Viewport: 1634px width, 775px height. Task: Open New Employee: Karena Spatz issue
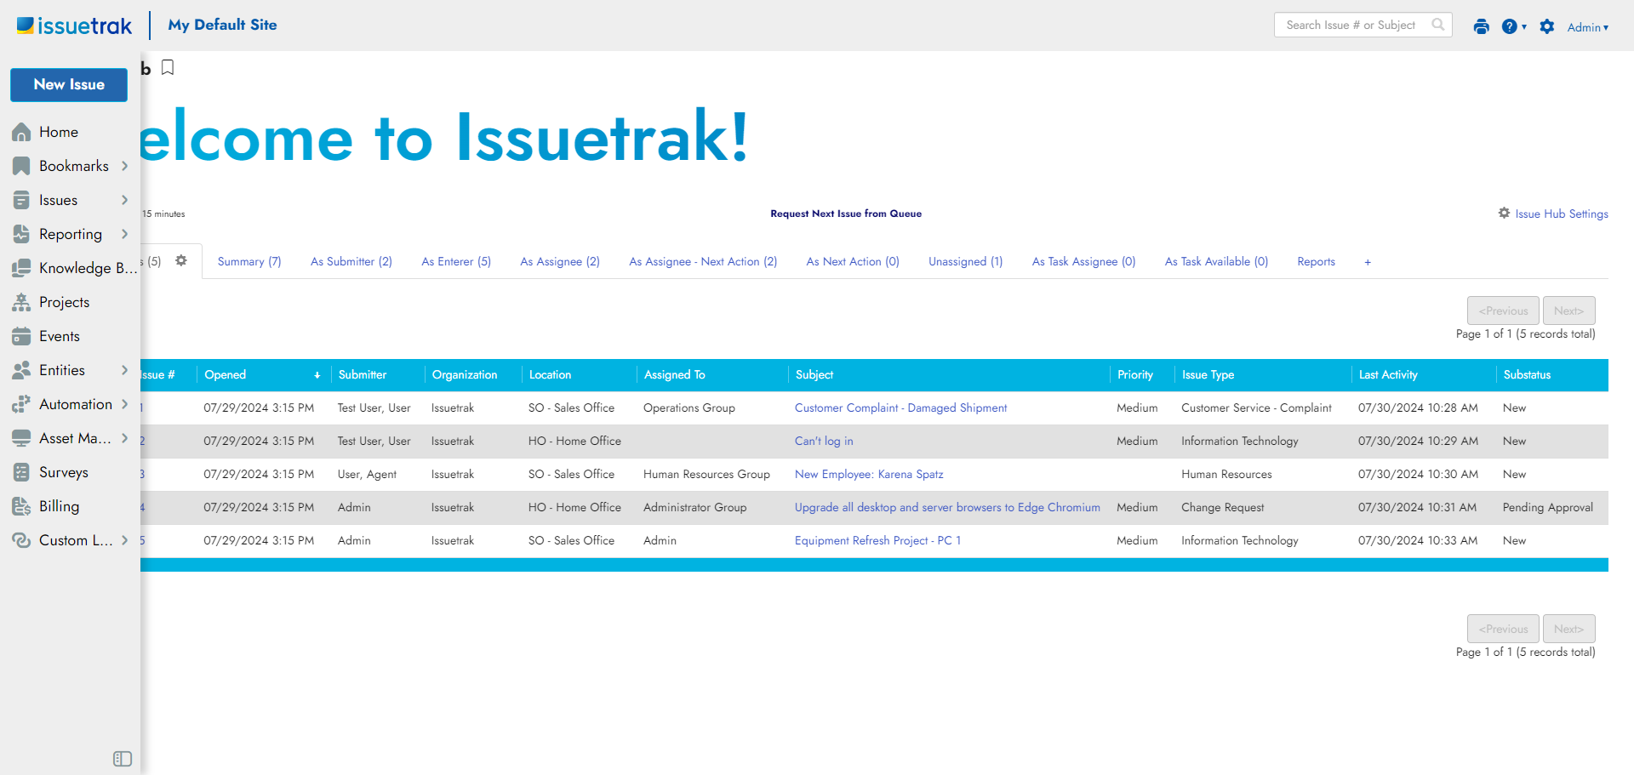(869, 474)
